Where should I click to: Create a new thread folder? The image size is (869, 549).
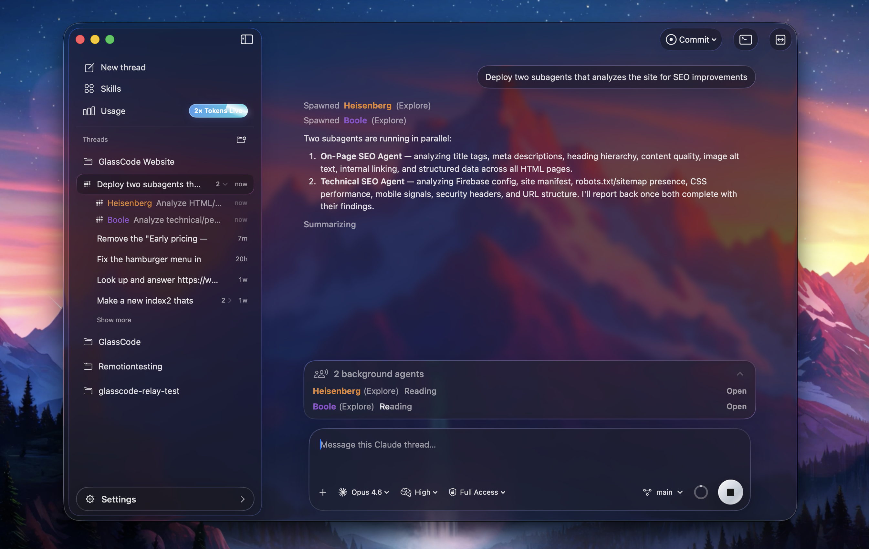click(241, 140)
